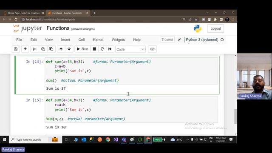Click the pencil edit icon beside Trusted
This screenshot has width=272, height=153.
click(179, 40)
